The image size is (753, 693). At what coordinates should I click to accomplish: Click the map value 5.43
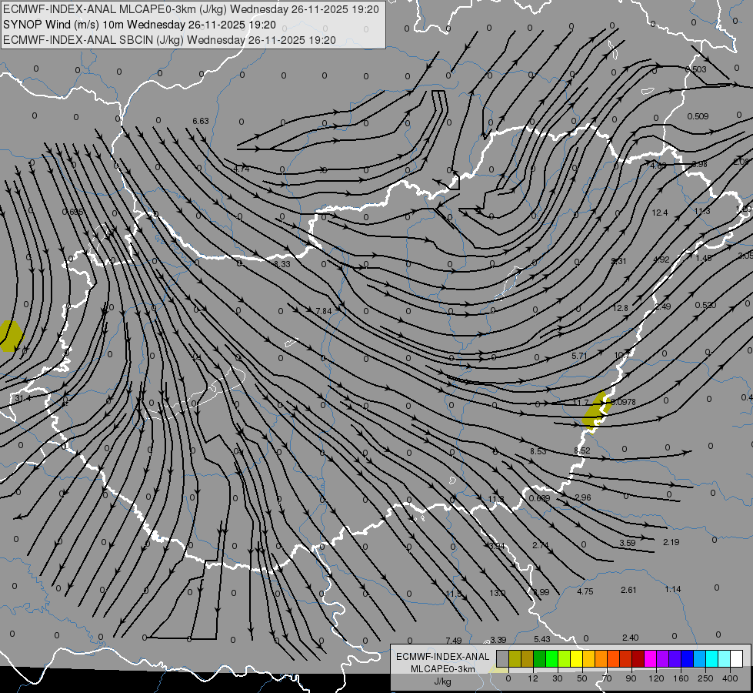pos(541,638)
